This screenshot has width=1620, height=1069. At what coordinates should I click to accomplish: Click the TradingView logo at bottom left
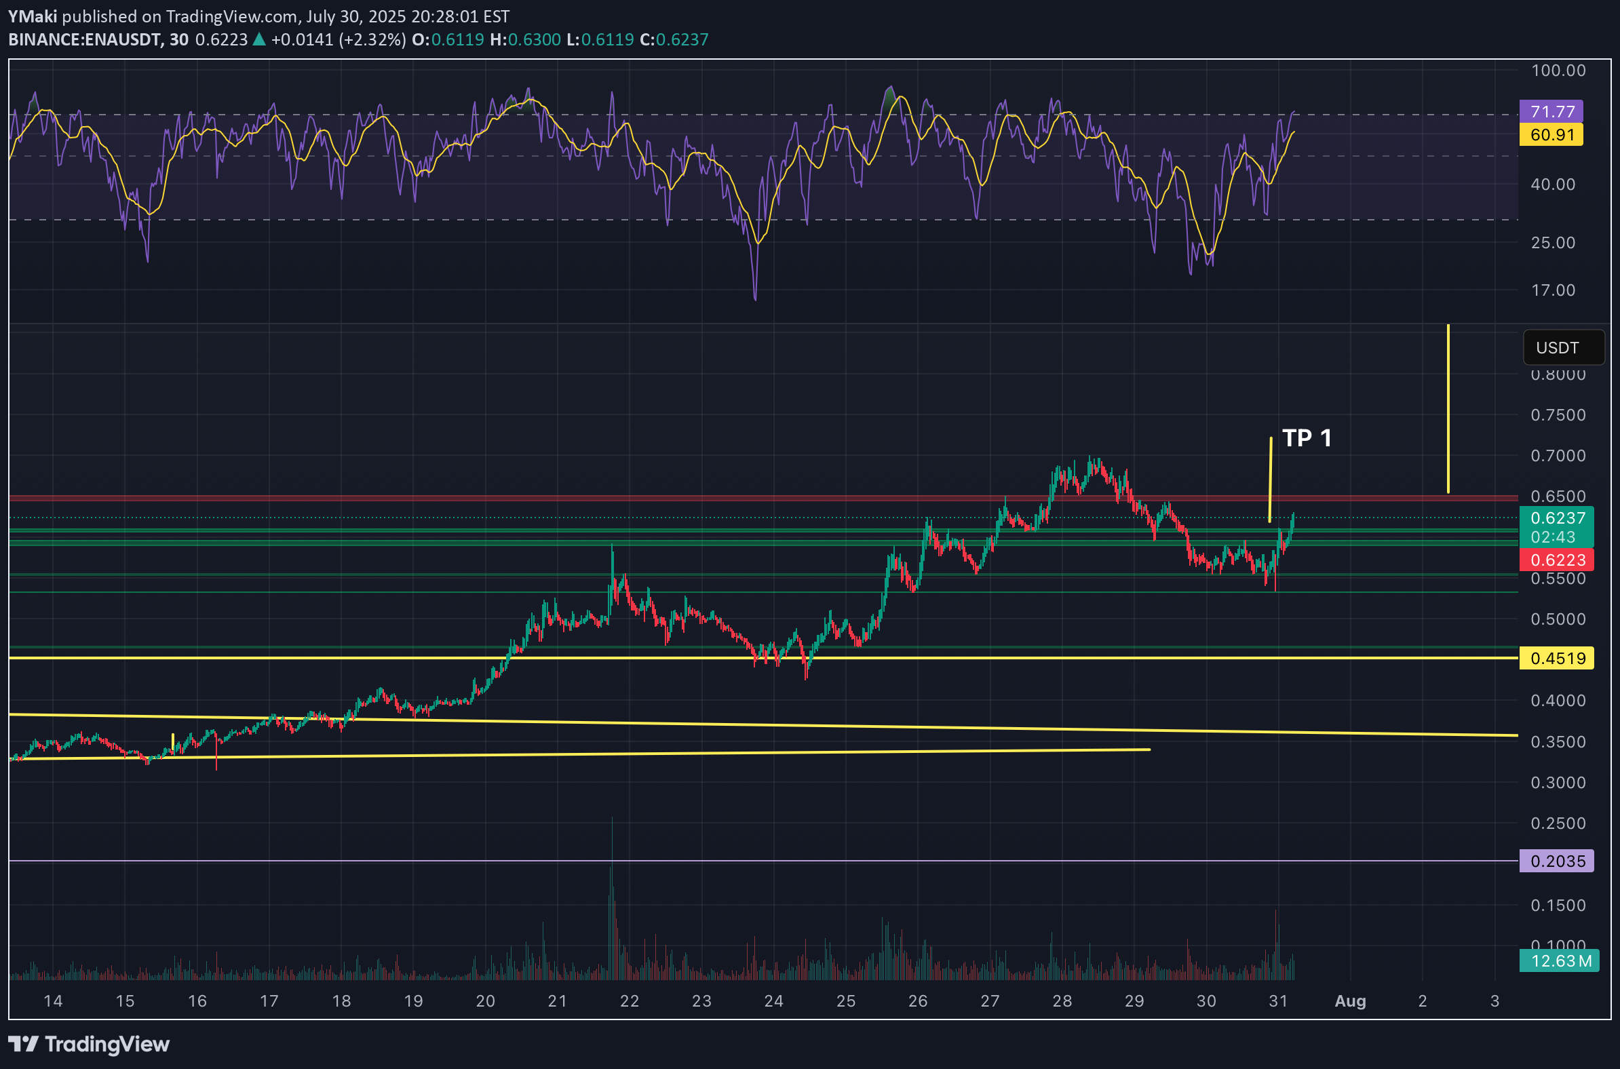click(89, 1044)
